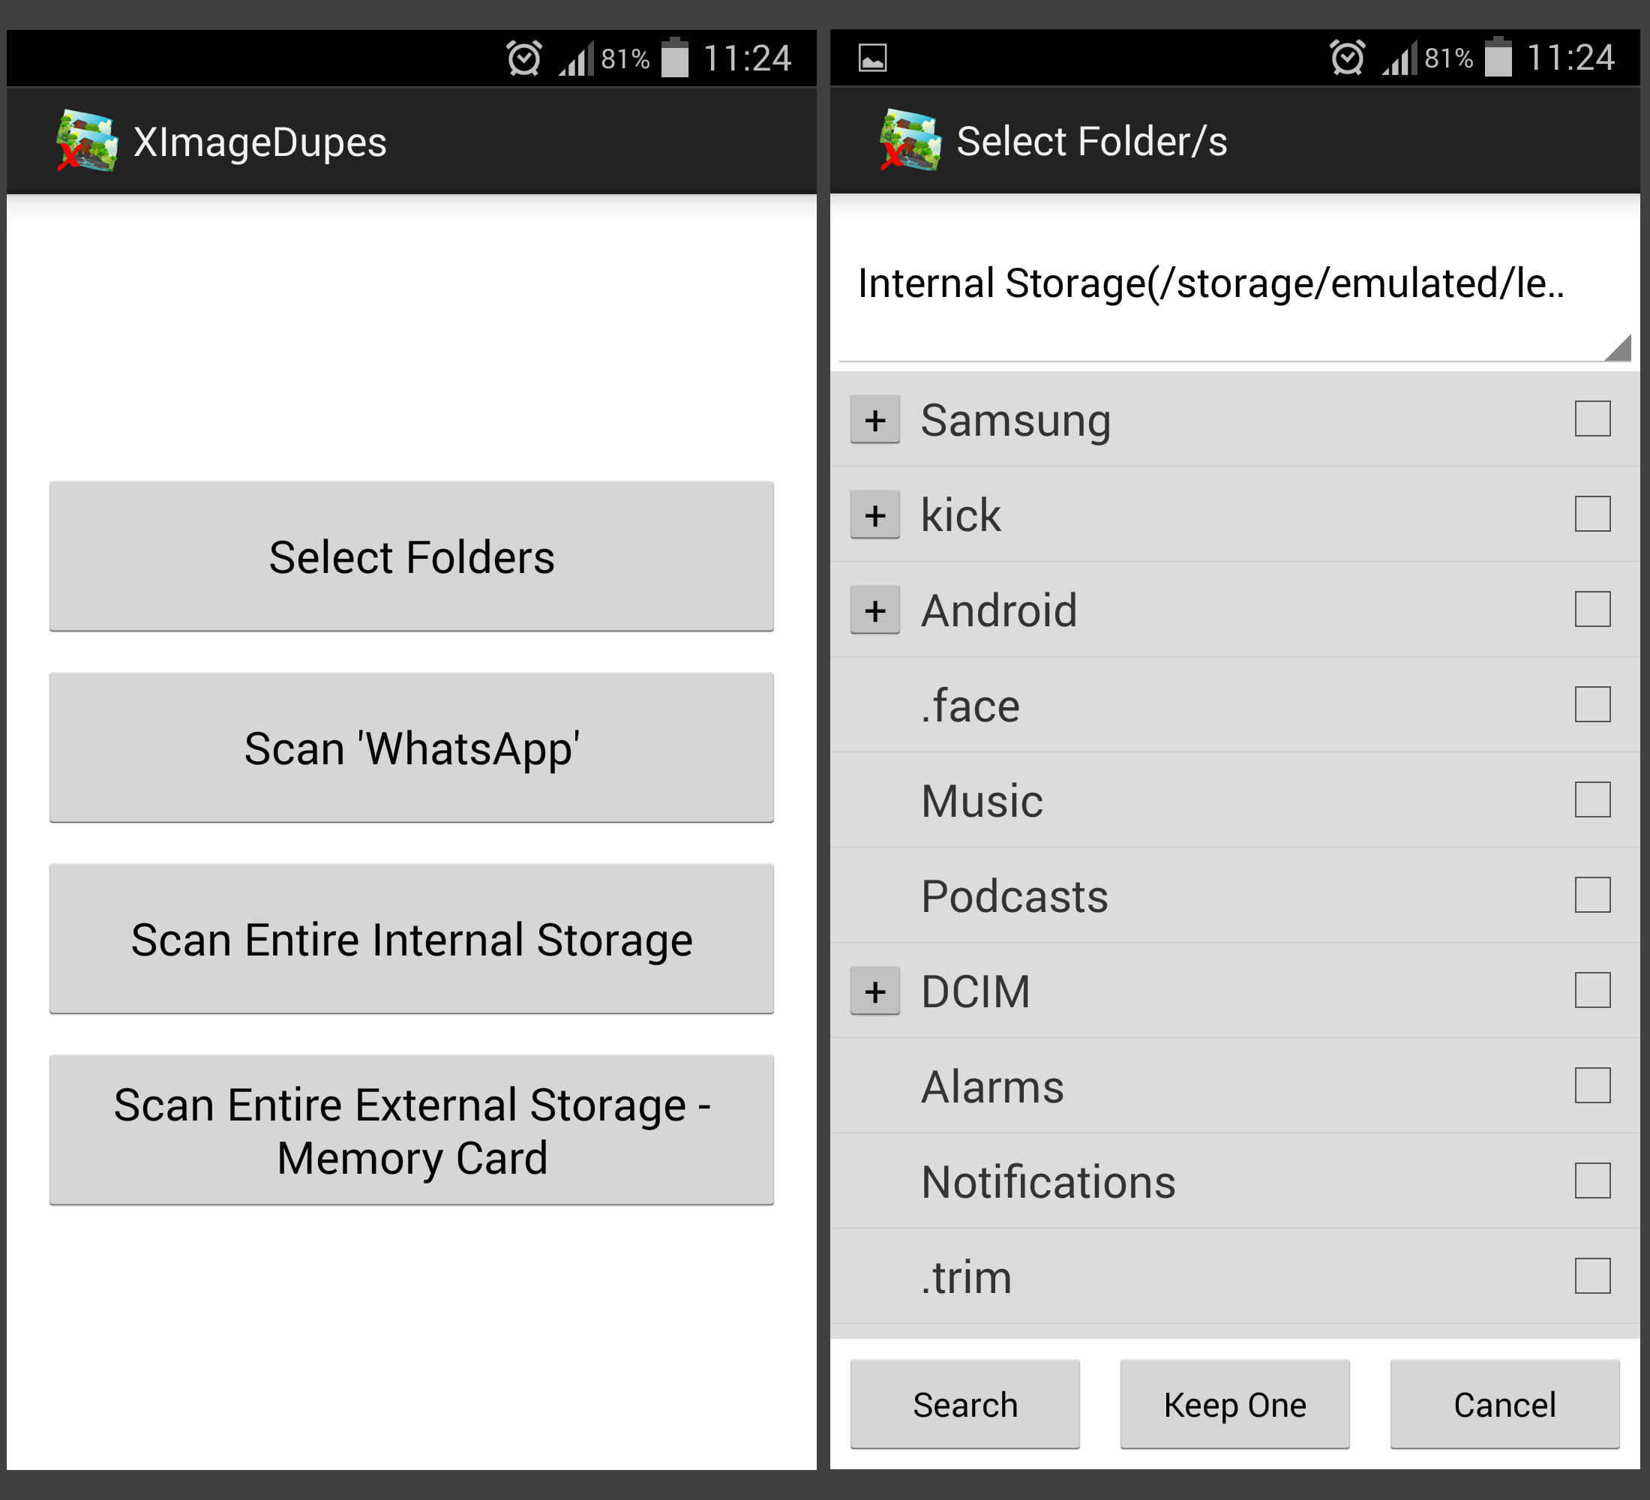Tick the Music folder checkbox
The width and height of the screenshot is (1650, 1500).
click(x=1592, y=799)
